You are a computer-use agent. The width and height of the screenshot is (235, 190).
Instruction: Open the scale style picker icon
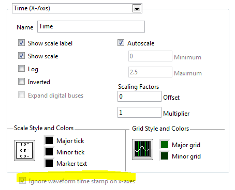(x=24, y=150)
